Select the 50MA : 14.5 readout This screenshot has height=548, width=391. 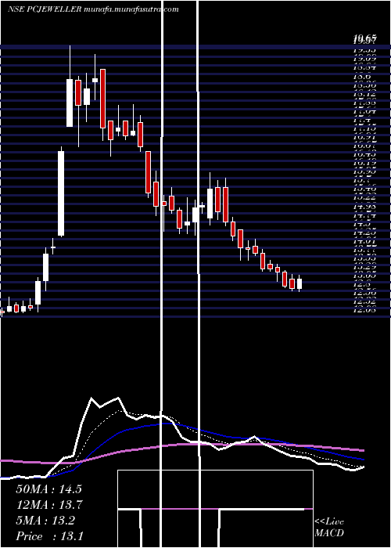click(48, 489)
